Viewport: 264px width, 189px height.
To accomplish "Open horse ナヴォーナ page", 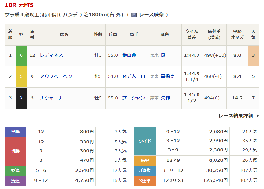I will pyautogui.click(x=51, y=98).
